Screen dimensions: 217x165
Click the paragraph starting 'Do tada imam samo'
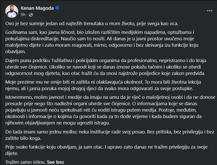110,135
